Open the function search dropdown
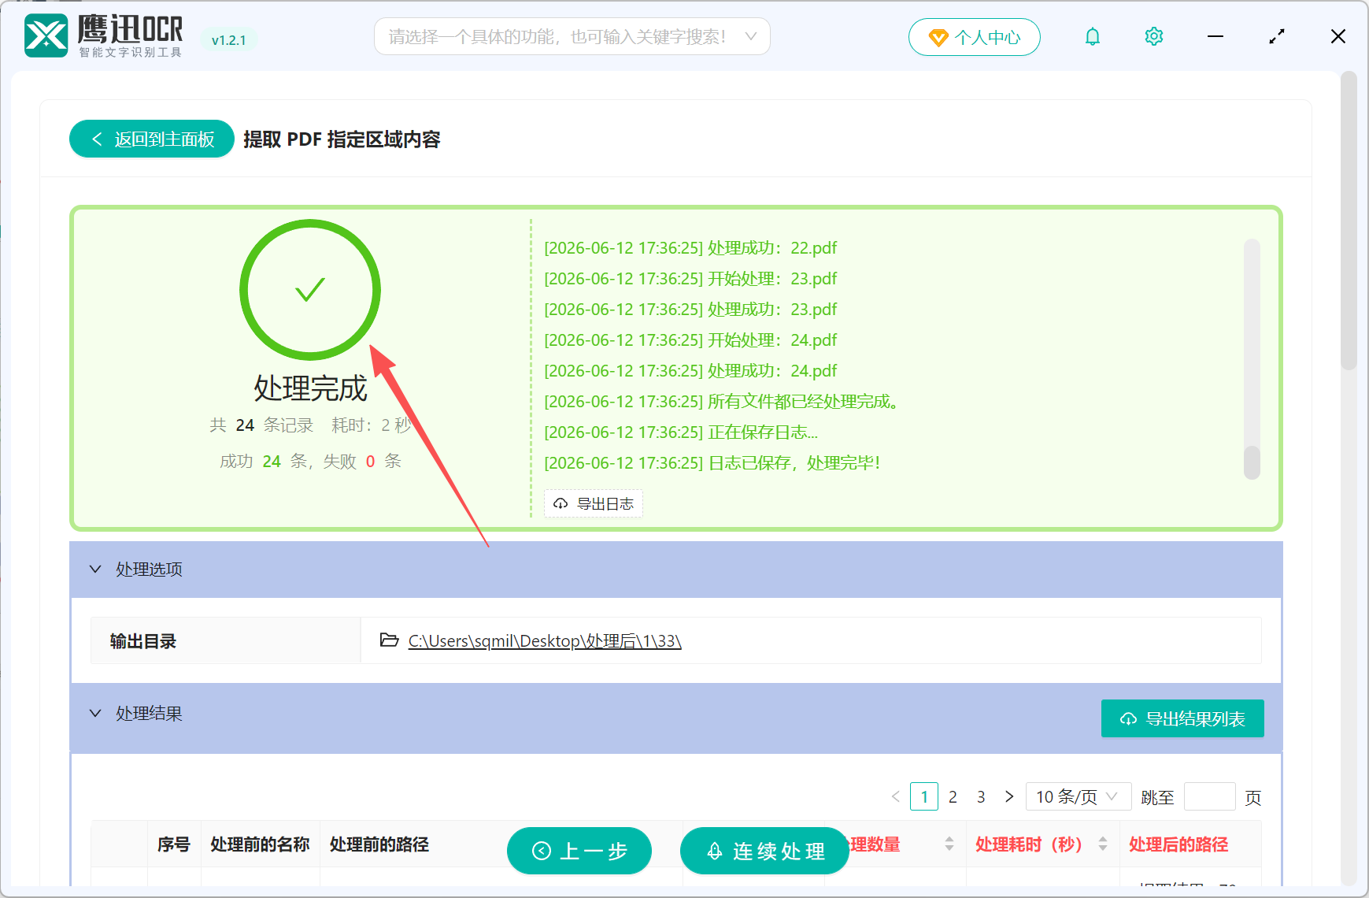 click(x=572, y=36)
